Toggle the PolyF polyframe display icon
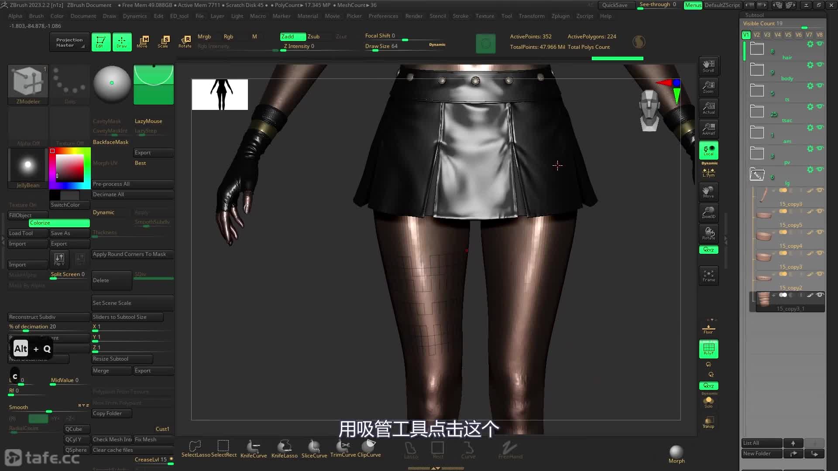 click(708, 349)
